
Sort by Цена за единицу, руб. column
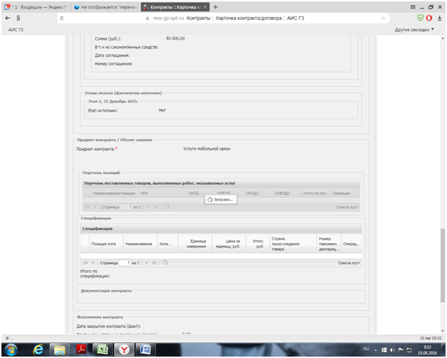coord(228,244)
